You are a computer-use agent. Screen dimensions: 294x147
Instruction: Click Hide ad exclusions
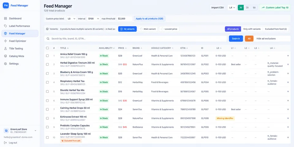click(266, 39)
